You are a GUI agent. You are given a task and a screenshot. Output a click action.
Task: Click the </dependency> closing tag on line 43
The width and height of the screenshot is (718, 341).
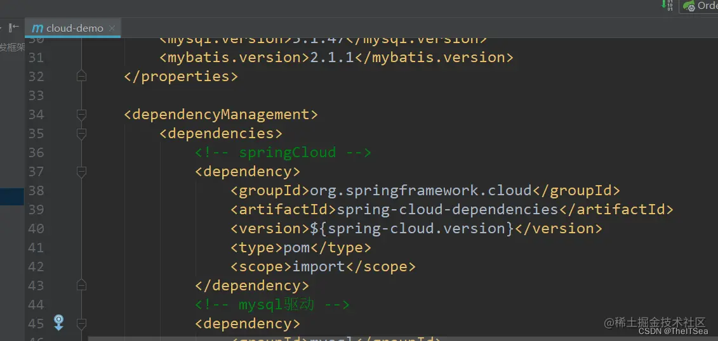pos(252,286)
